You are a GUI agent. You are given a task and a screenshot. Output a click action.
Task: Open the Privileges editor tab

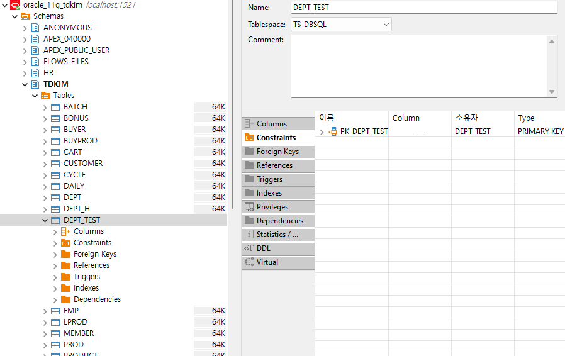click(x=278, y=207)
